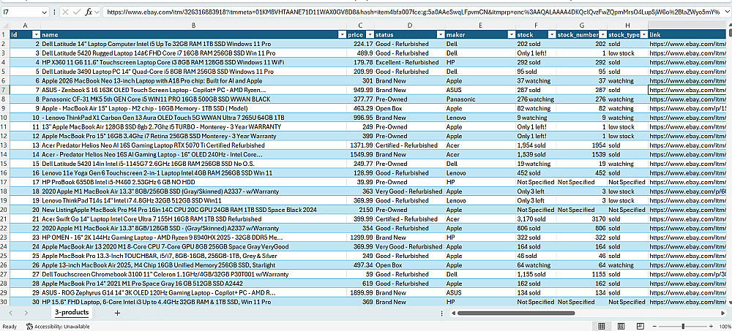Click the zoom slider handle
Viewport: 732px width, 331px height.
[683, 327]
